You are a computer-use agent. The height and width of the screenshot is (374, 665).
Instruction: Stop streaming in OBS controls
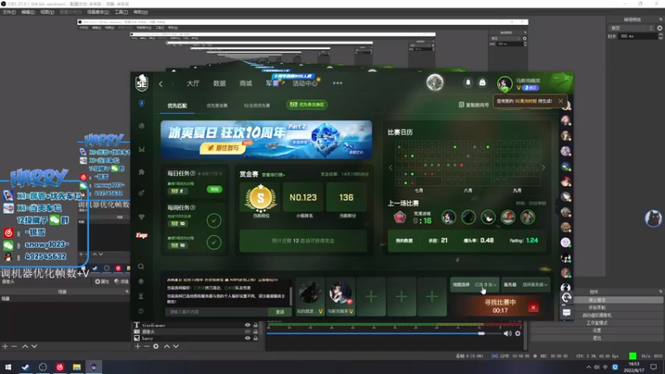coord(597,300)
